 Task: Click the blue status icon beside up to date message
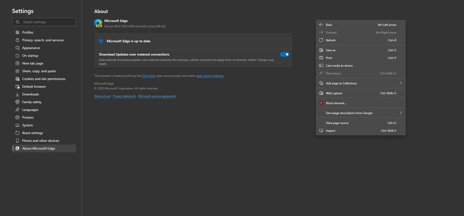(101, 41)
